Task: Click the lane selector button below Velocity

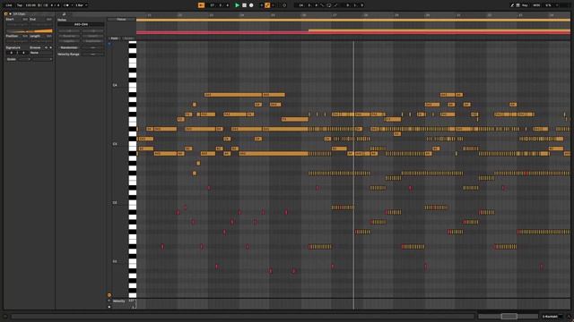Action: coord(109,307)
